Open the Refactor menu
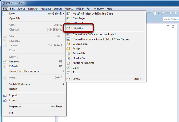179x122 pixels. tap(33, 9)
